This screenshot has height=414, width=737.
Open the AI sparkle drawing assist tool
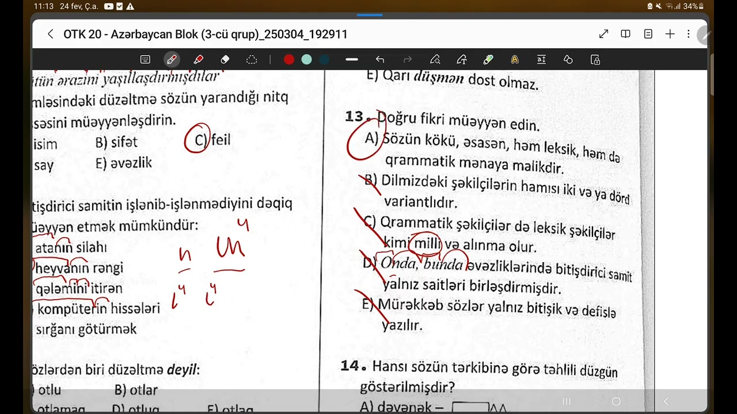435,59
